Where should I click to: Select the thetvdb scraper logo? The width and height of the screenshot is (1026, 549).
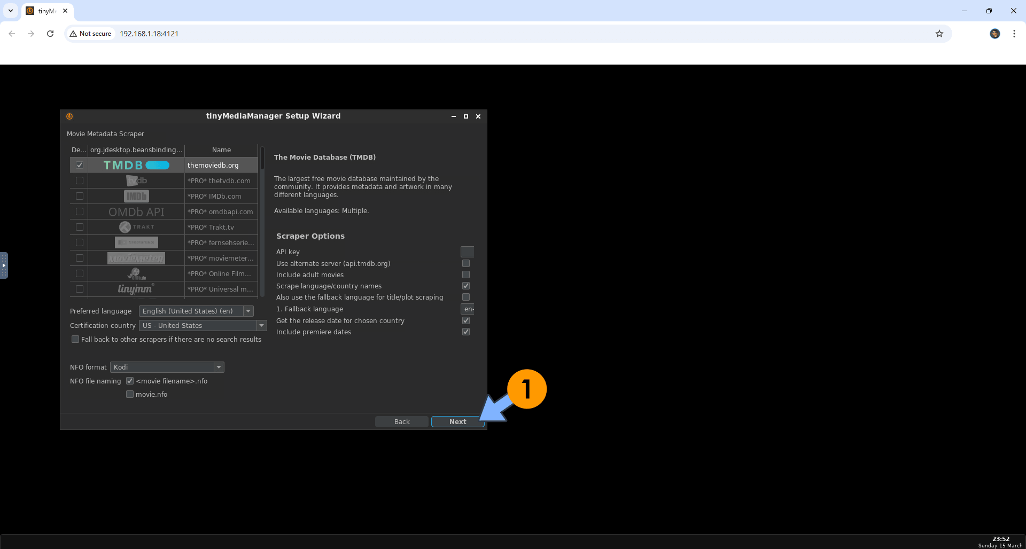(x=136, y=181)
